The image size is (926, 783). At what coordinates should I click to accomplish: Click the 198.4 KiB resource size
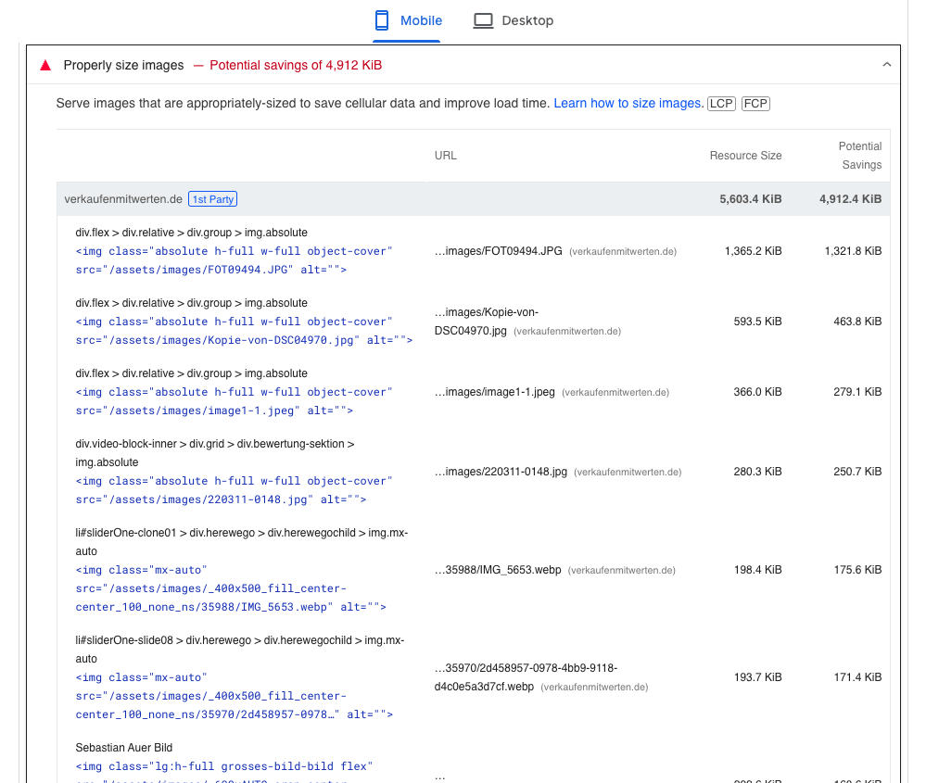tap(757, 570)
